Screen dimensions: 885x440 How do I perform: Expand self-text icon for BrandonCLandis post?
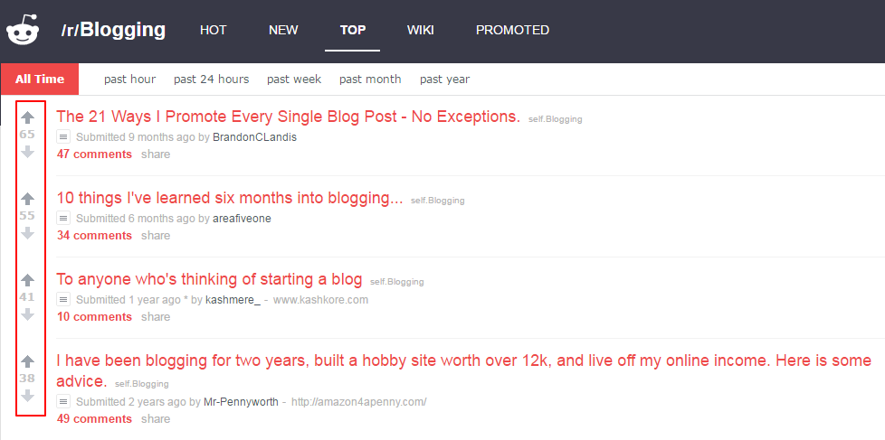click(x=63, y=137)
